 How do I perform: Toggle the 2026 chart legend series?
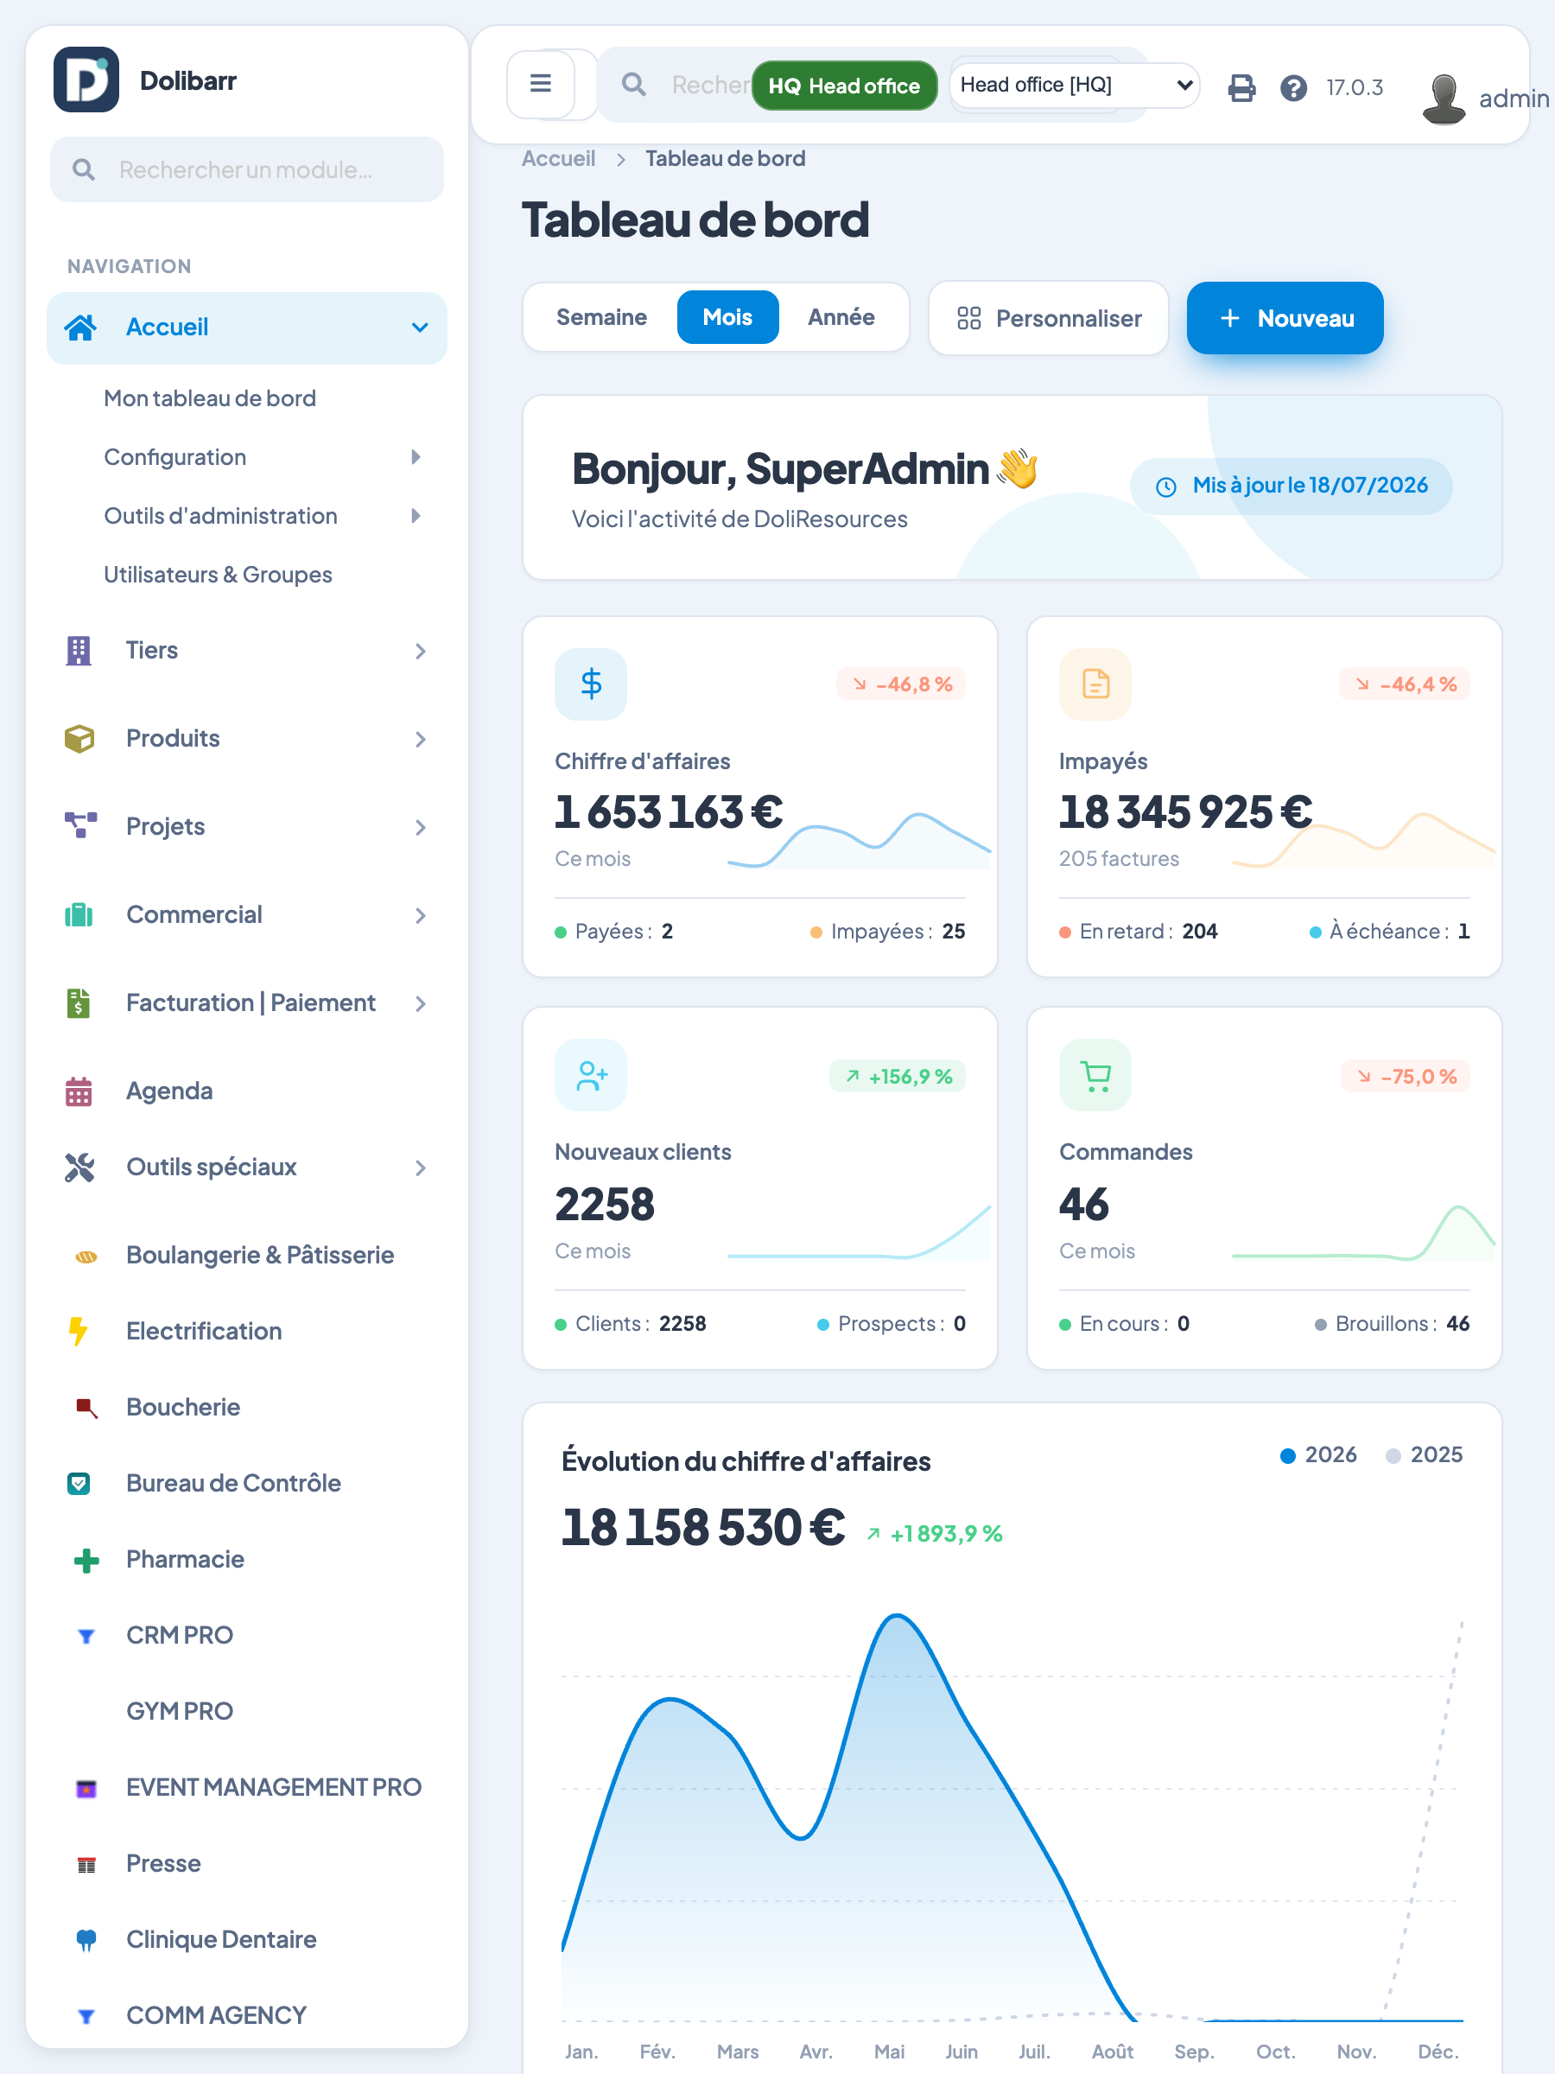coord(1319,1455)
